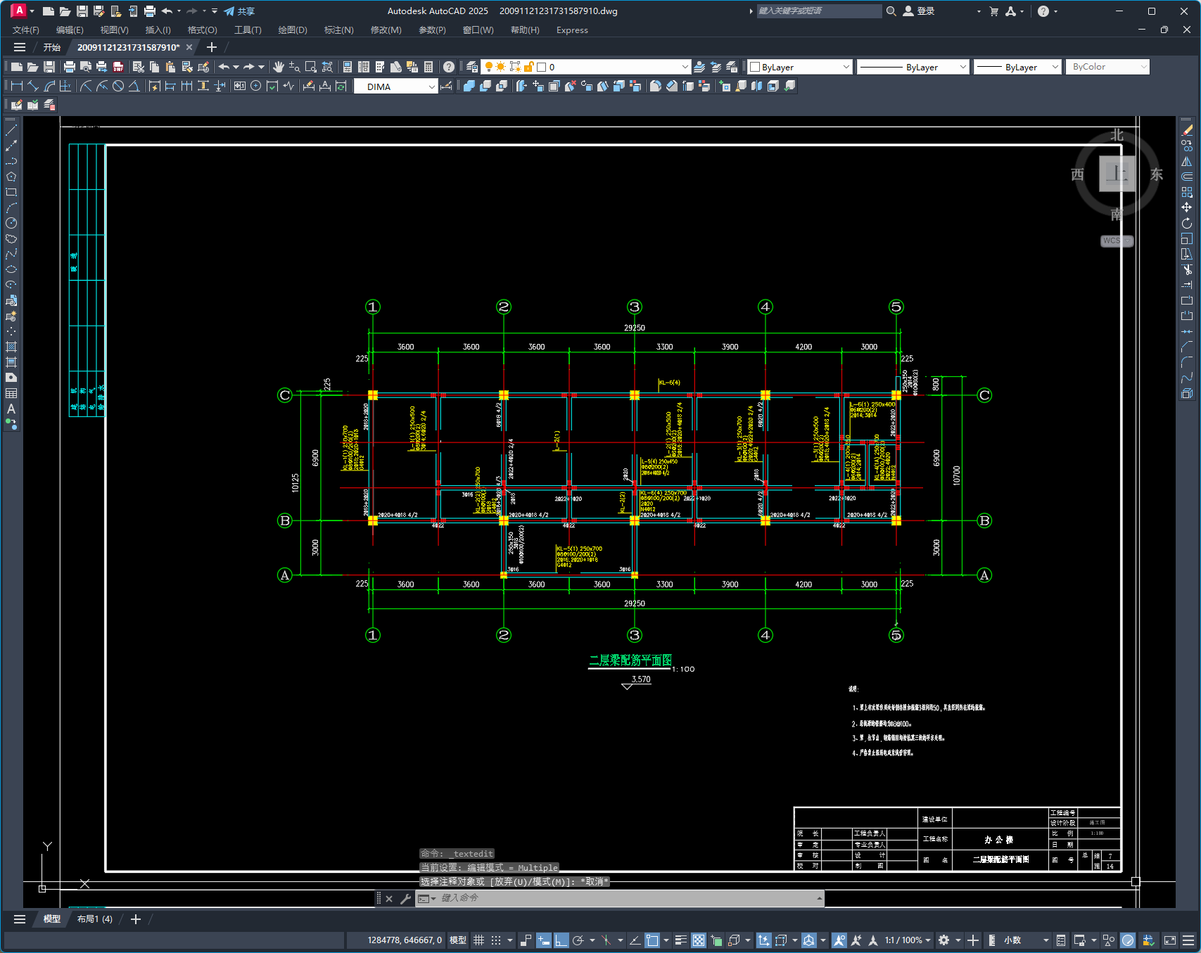
Task: Select the Line tool in draw toolbar
Action: (11, 130)
